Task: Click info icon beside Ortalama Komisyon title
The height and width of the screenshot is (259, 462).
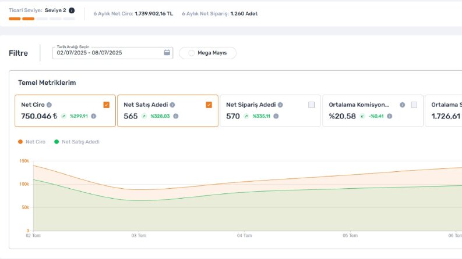Action: click(x=402, y=105)
